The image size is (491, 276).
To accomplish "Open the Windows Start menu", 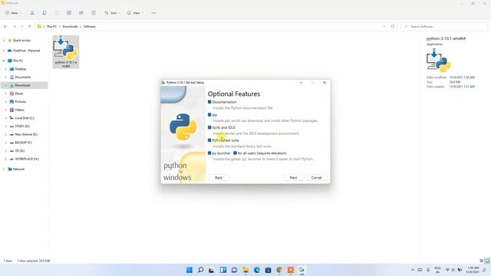I will pyautogui.click(x=189, y=270).
